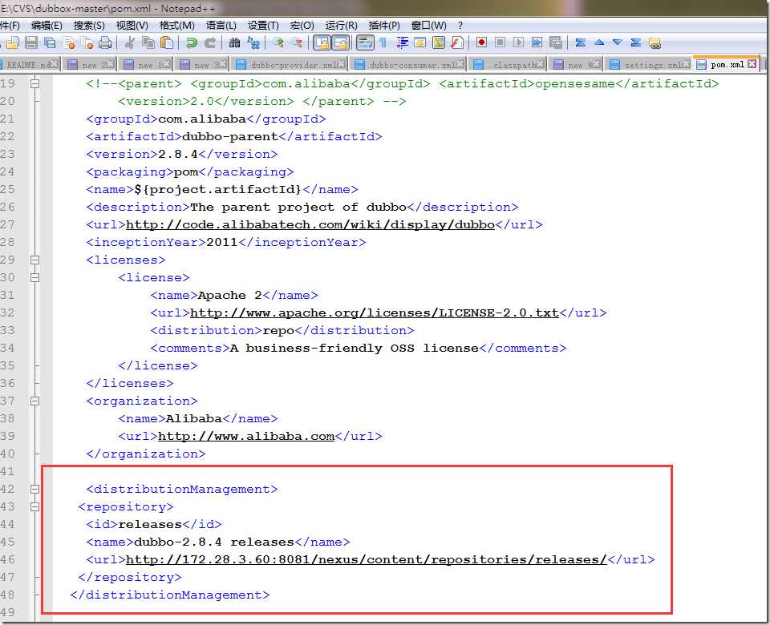Viewport: 770px width, 625px height.
Task: Click the user-defined language toolbar icon
Action: pyautogui.click(x=420, y=43)
